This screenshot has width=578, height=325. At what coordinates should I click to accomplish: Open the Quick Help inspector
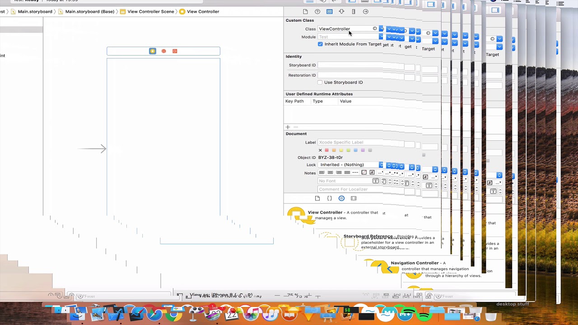pyautogui.click(x=317, y=12)
